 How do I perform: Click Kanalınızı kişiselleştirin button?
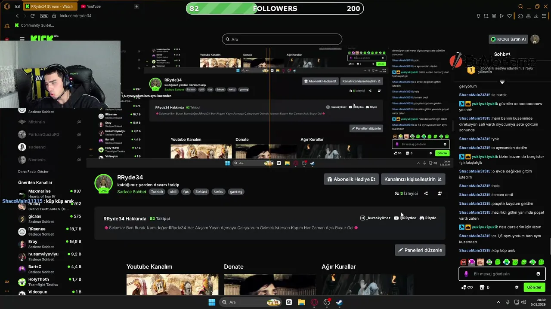pos(413,179)
